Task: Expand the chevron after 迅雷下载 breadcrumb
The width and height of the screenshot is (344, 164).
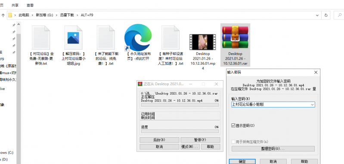Action: (77, 15)
